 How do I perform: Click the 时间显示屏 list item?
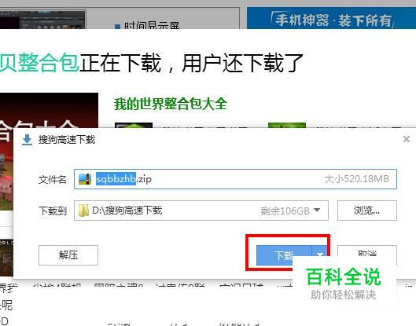(x=152, y=26)
